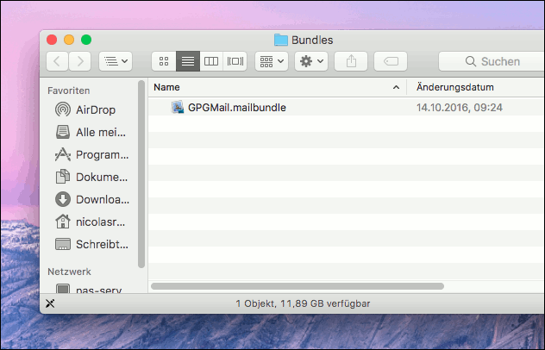Click in the Suchen search field
The height and width of the screenshot is (350, 545).
[492, 61]
